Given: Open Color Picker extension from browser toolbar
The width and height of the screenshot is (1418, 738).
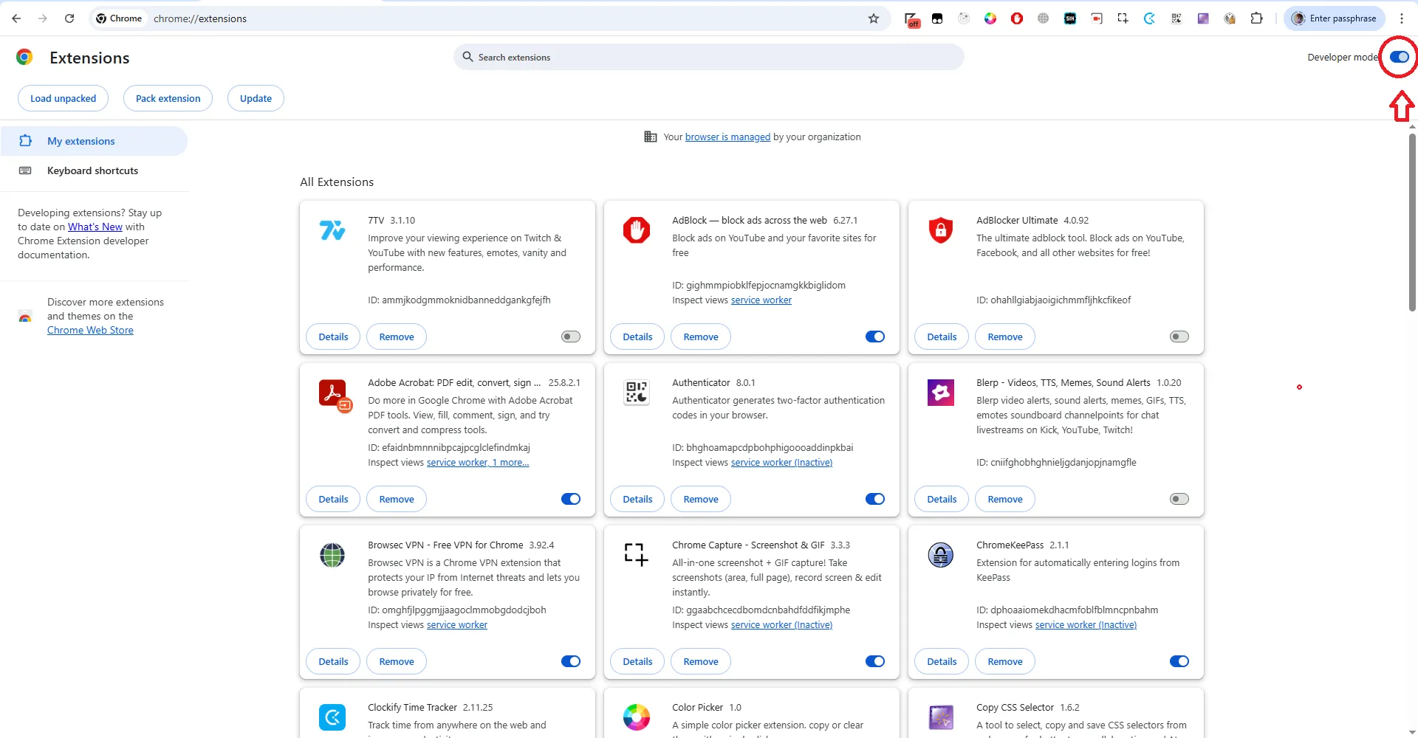Looking at the screenshot, I should (x=990, y=18).
